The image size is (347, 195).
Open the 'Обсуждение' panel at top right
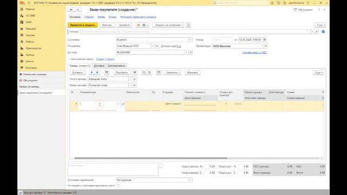click(x=303, y=10)
